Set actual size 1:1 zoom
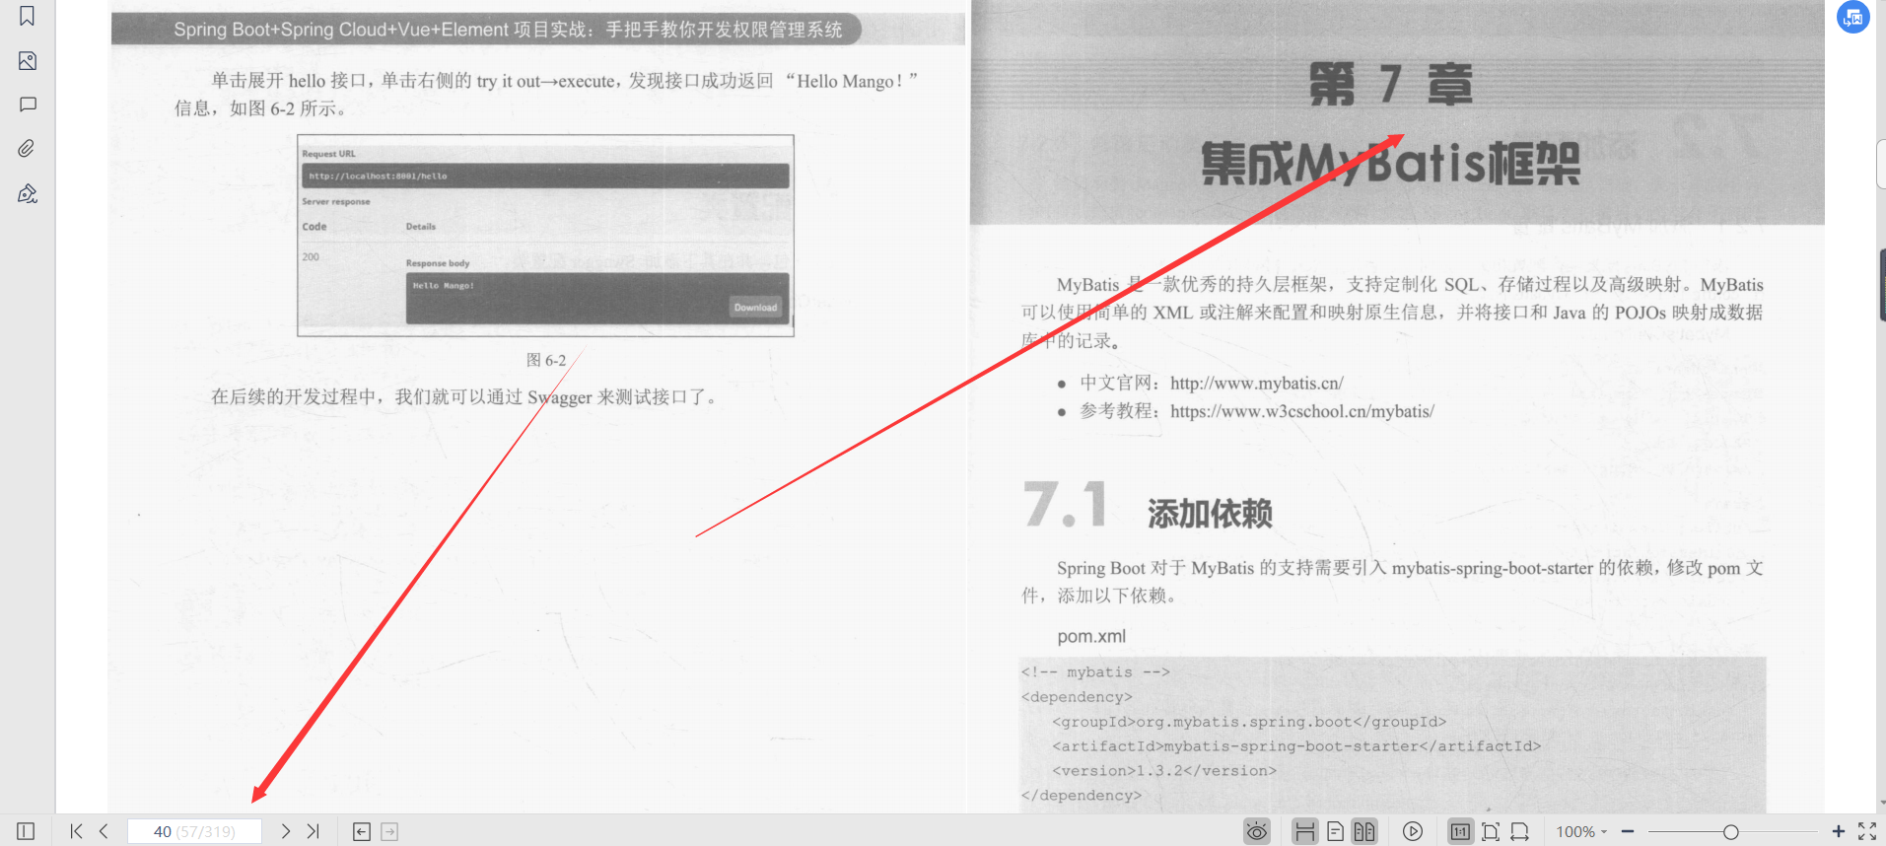 click(1460, 832)
